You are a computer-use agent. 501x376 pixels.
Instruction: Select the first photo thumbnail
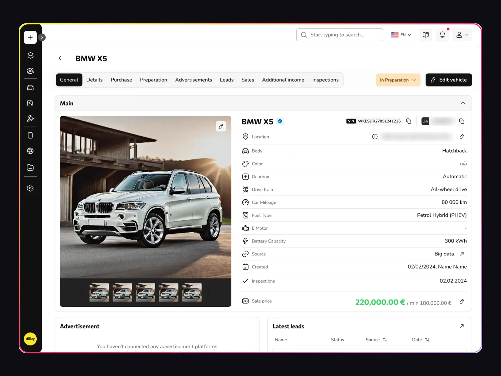(x=99, y=293)
